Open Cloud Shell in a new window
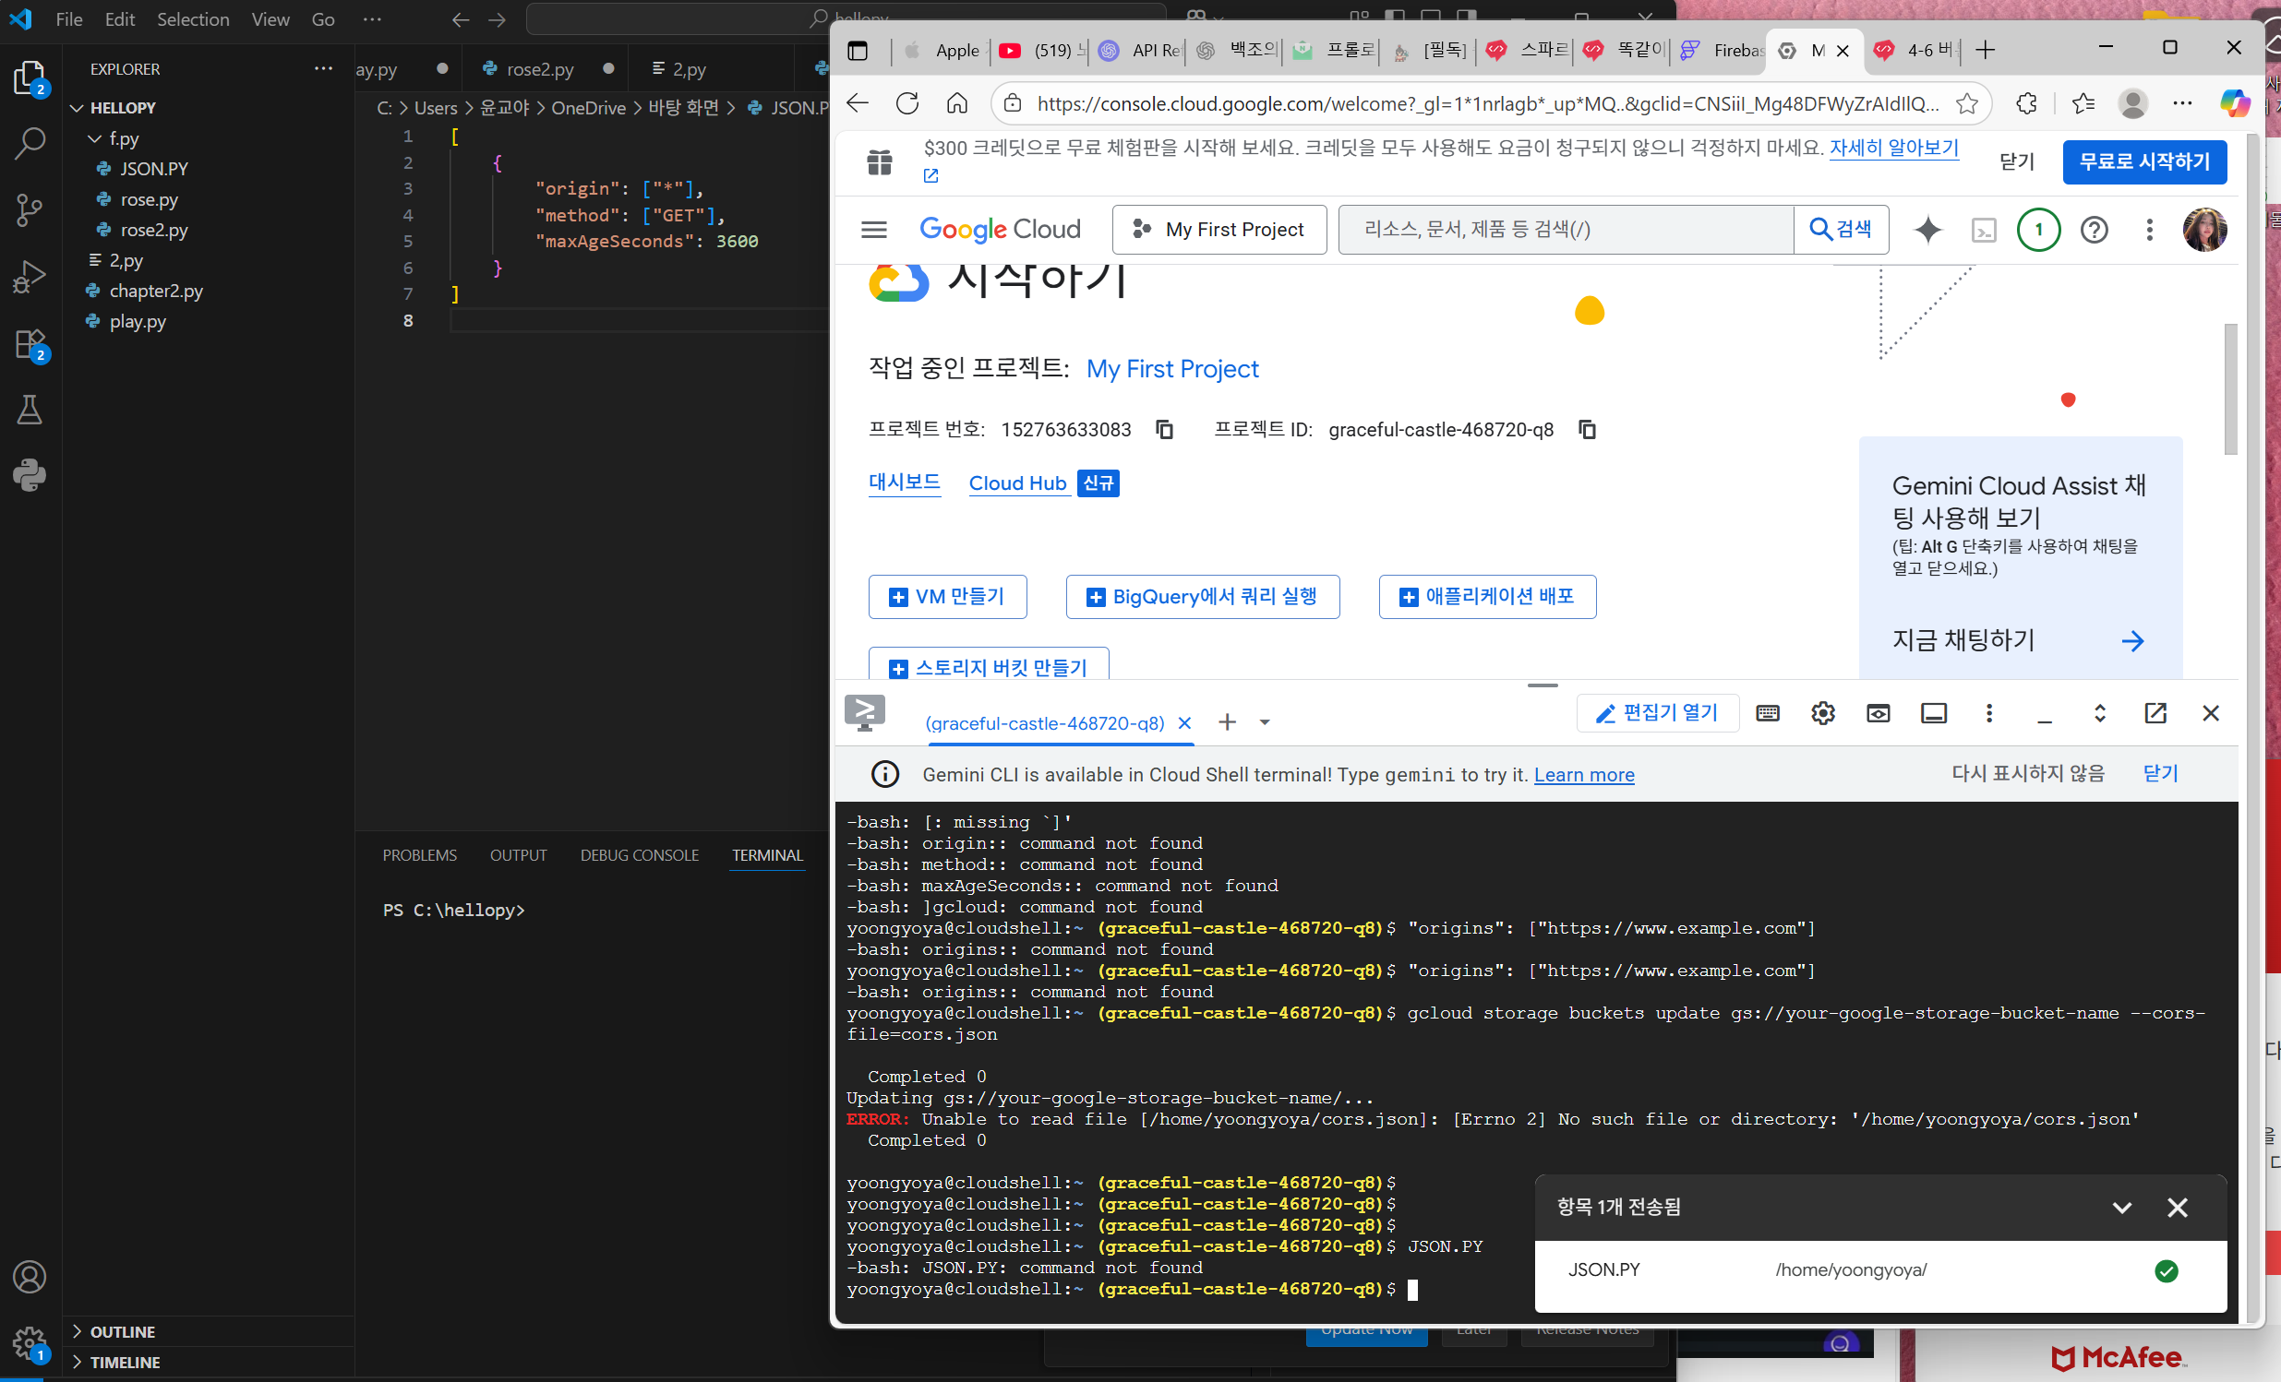 click(2155, 713)
